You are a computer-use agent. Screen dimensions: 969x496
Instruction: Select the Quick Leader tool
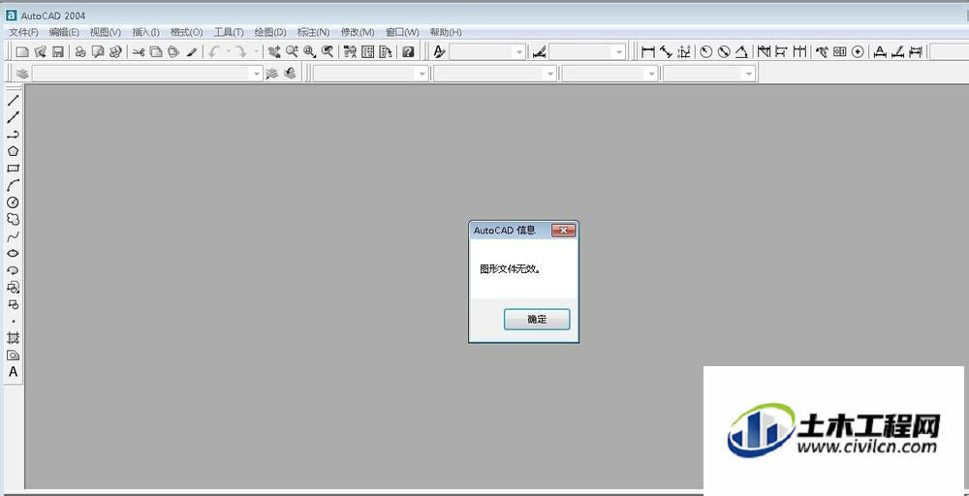822,52
